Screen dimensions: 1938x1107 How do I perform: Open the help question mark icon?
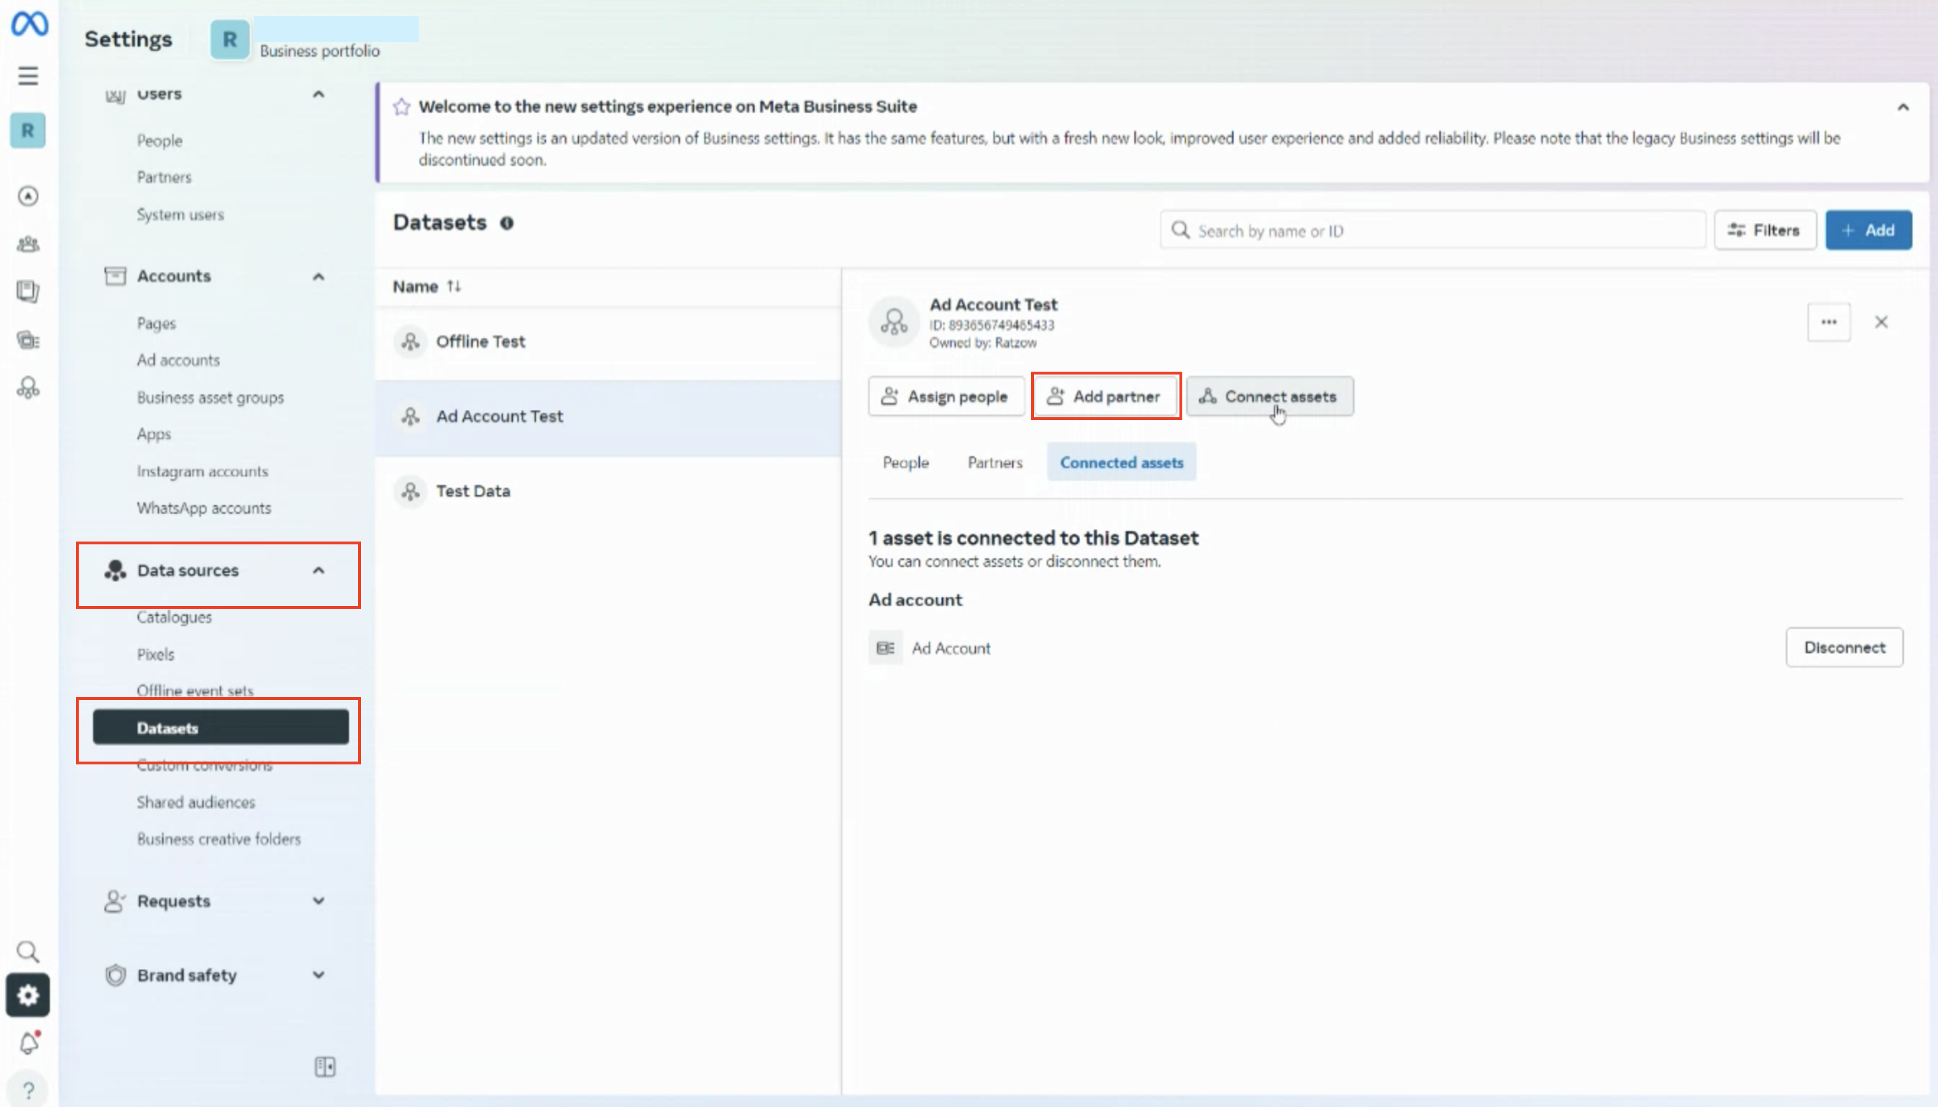28,1090
